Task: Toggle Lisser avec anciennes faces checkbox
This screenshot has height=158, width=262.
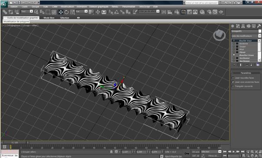Action: click(x=233, y=82)
